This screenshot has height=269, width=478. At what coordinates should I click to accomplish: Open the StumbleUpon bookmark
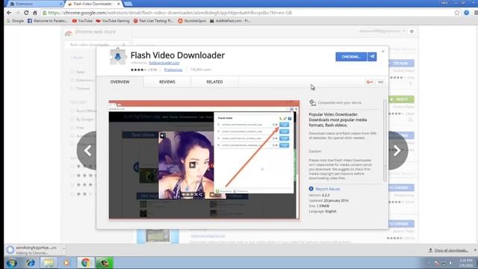[x=192, y=21]
